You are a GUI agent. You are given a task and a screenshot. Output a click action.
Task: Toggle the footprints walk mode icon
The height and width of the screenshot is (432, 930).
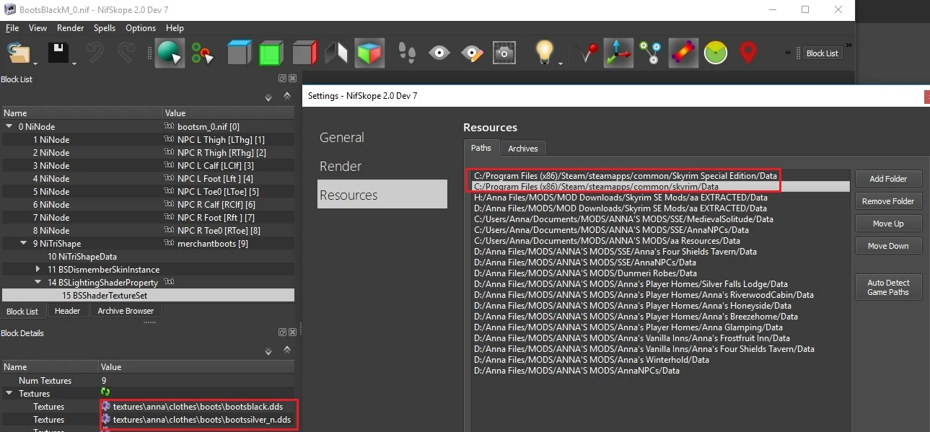pos(408,53)
